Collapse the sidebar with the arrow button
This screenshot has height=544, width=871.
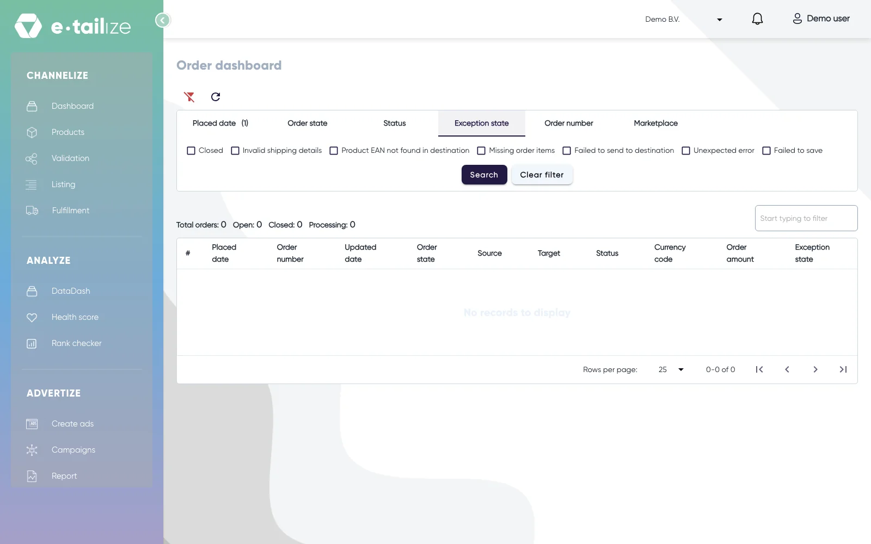(x=163, y=20)
